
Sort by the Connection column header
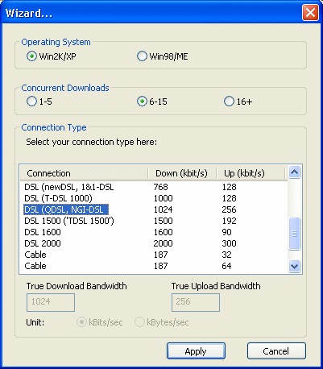[x=84, y=173]
